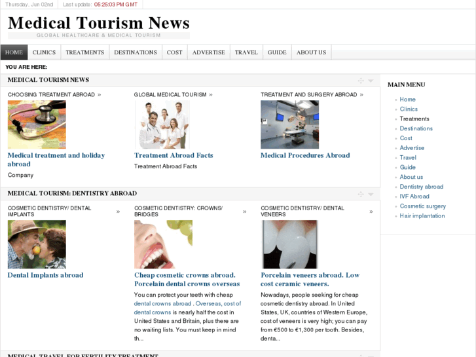The height and width of the screenshot is (357, 476).
Task: Click Global Medical Tourism category heading
Action: coord(170,95)
